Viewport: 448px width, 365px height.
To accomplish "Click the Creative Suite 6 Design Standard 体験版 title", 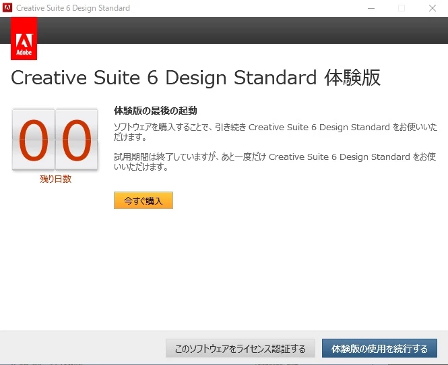I will click(196, 78).
